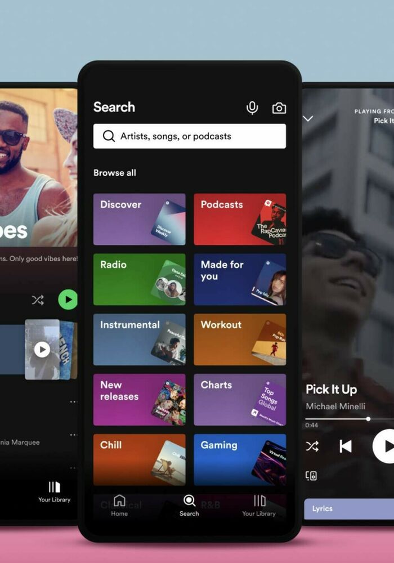Open the connect devices icon
The height and width of the screenshot is (563, 394).
(311, 476)
